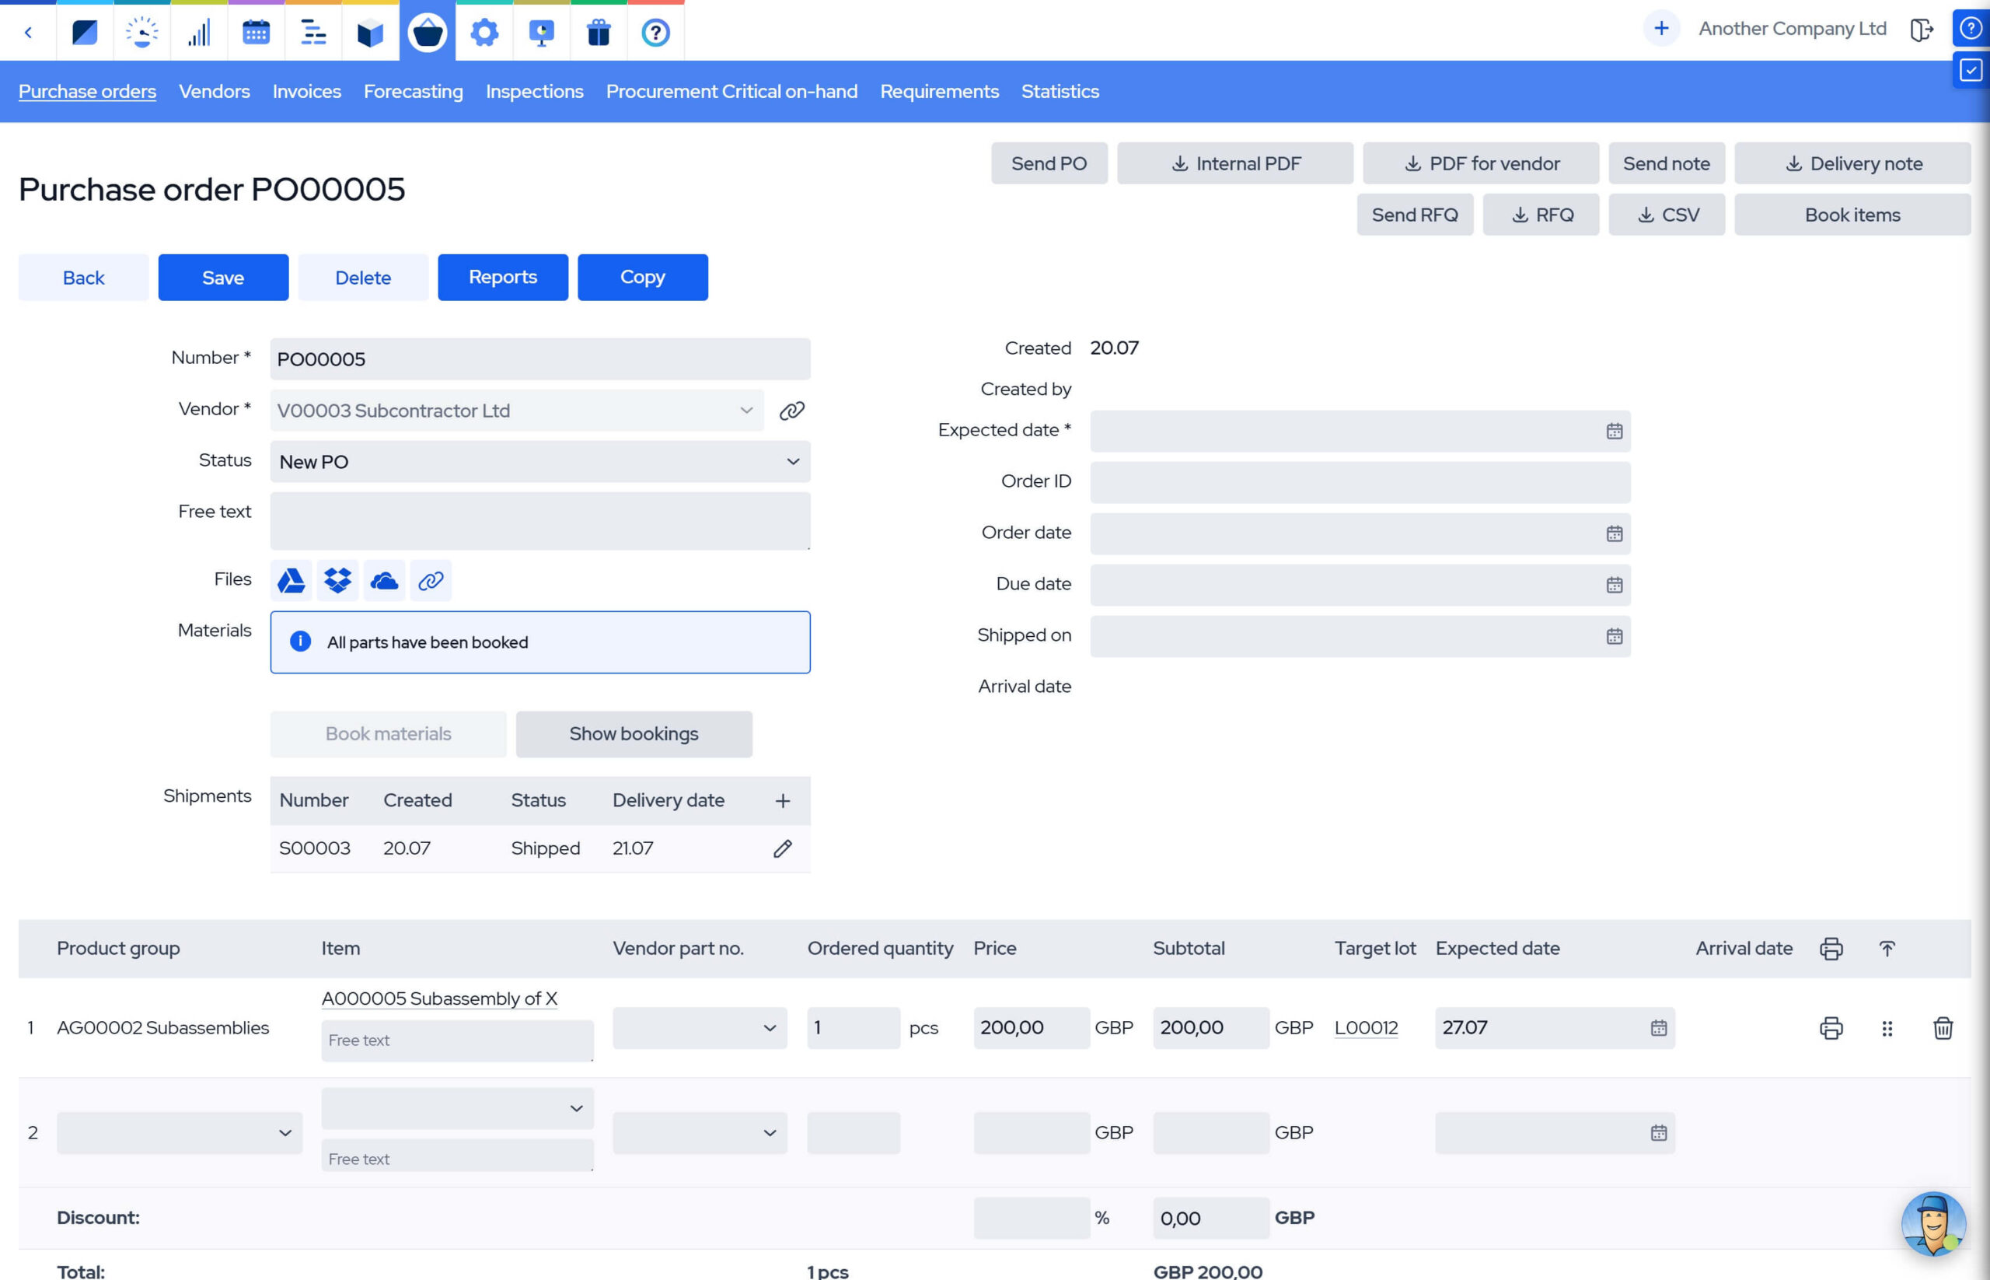
Task: Switch to the Vendors tab
Action: coord(215,92)
